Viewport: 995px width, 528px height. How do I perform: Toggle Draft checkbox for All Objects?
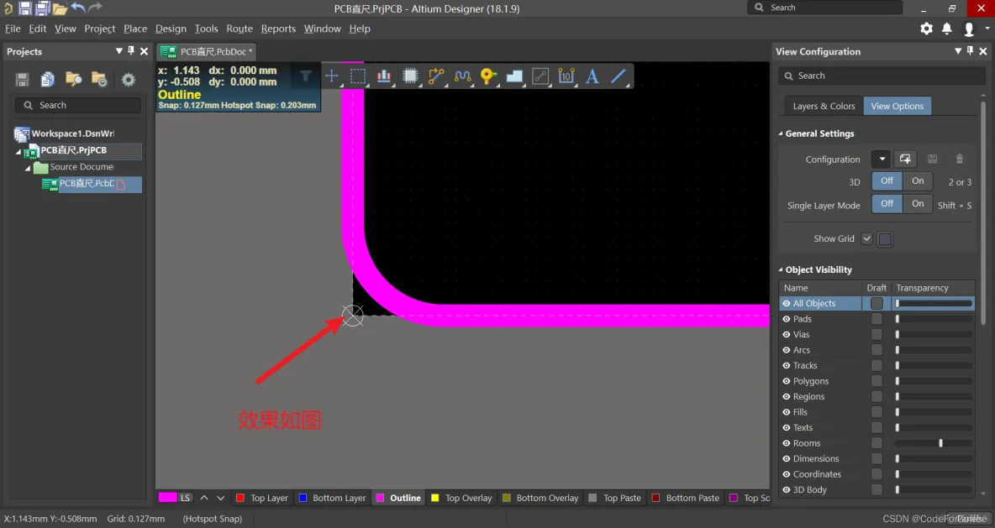click(877, 304)
